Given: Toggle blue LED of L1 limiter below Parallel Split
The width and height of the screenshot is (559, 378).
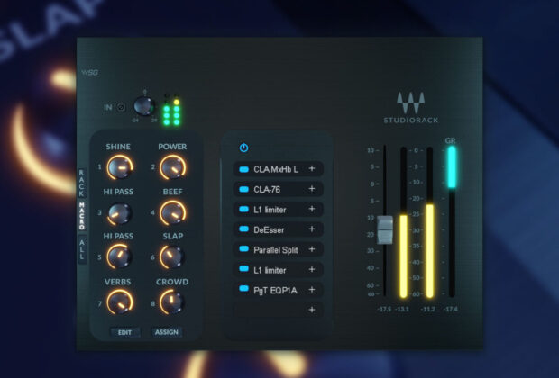Looking at the screenshot, I should tap(243, 269).
